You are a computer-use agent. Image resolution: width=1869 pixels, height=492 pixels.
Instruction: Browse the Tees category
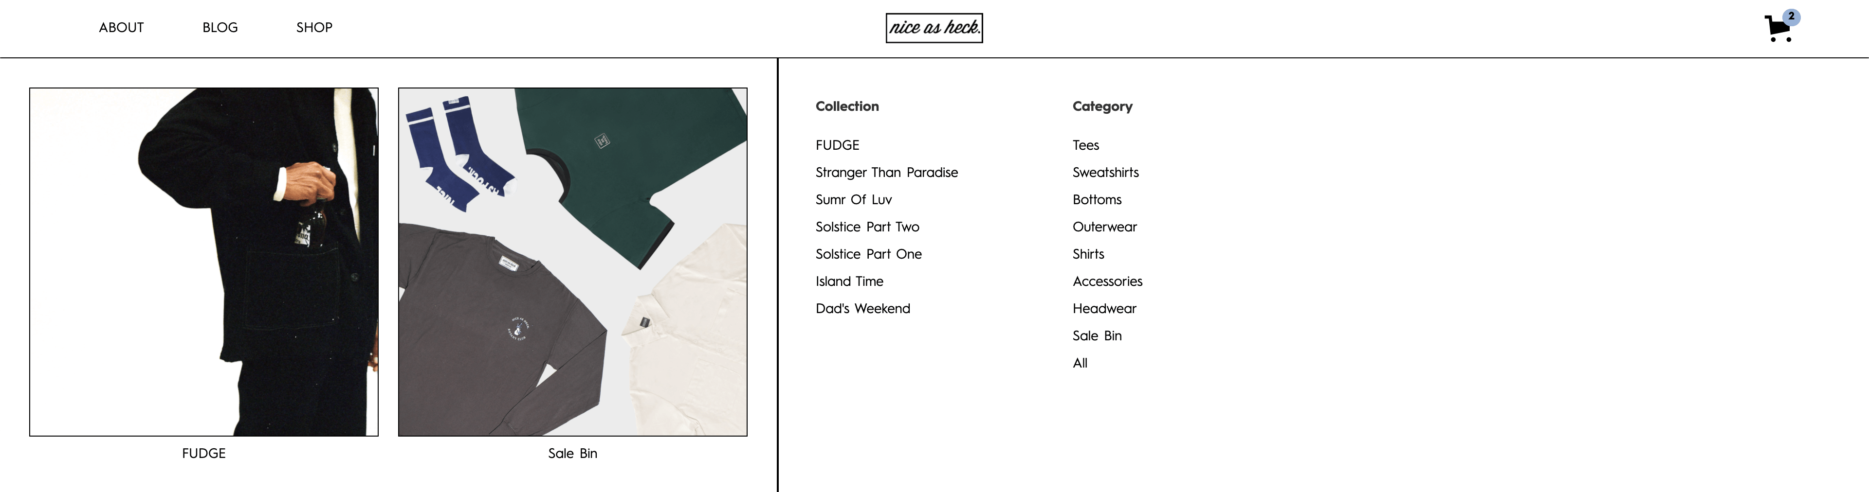click(1085, 145)
